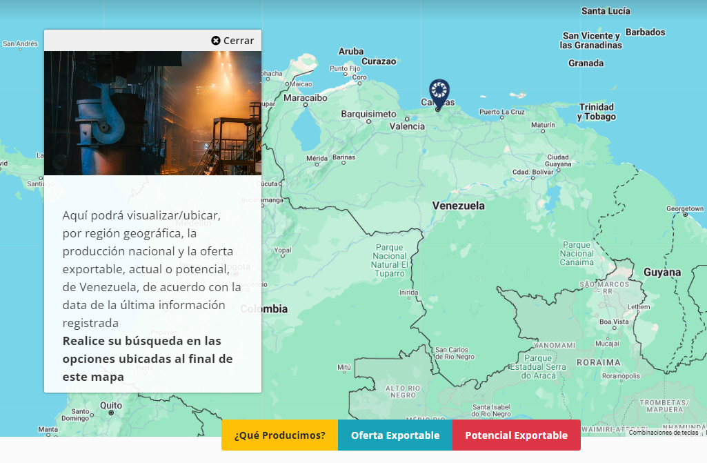
Task: Click the Cdad. Bolívar label
Action: pos(532,172)
